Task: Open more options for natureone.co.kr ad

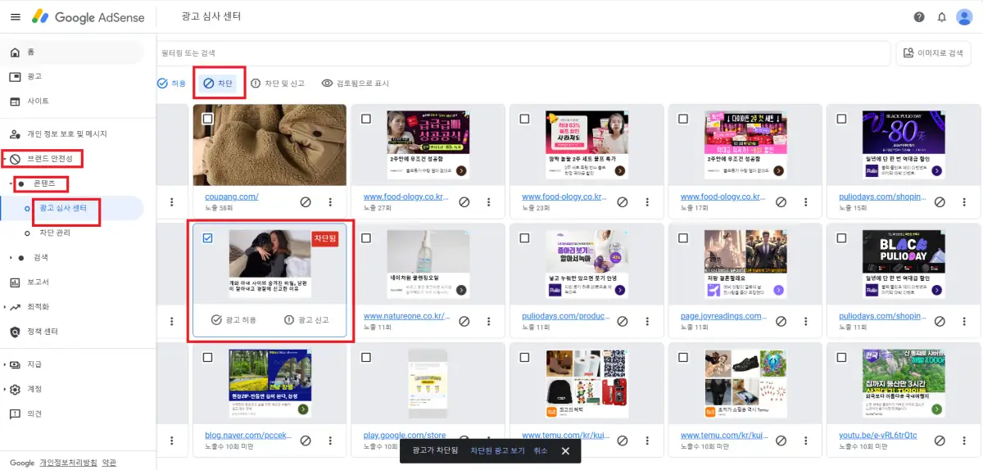Action: 489,321
